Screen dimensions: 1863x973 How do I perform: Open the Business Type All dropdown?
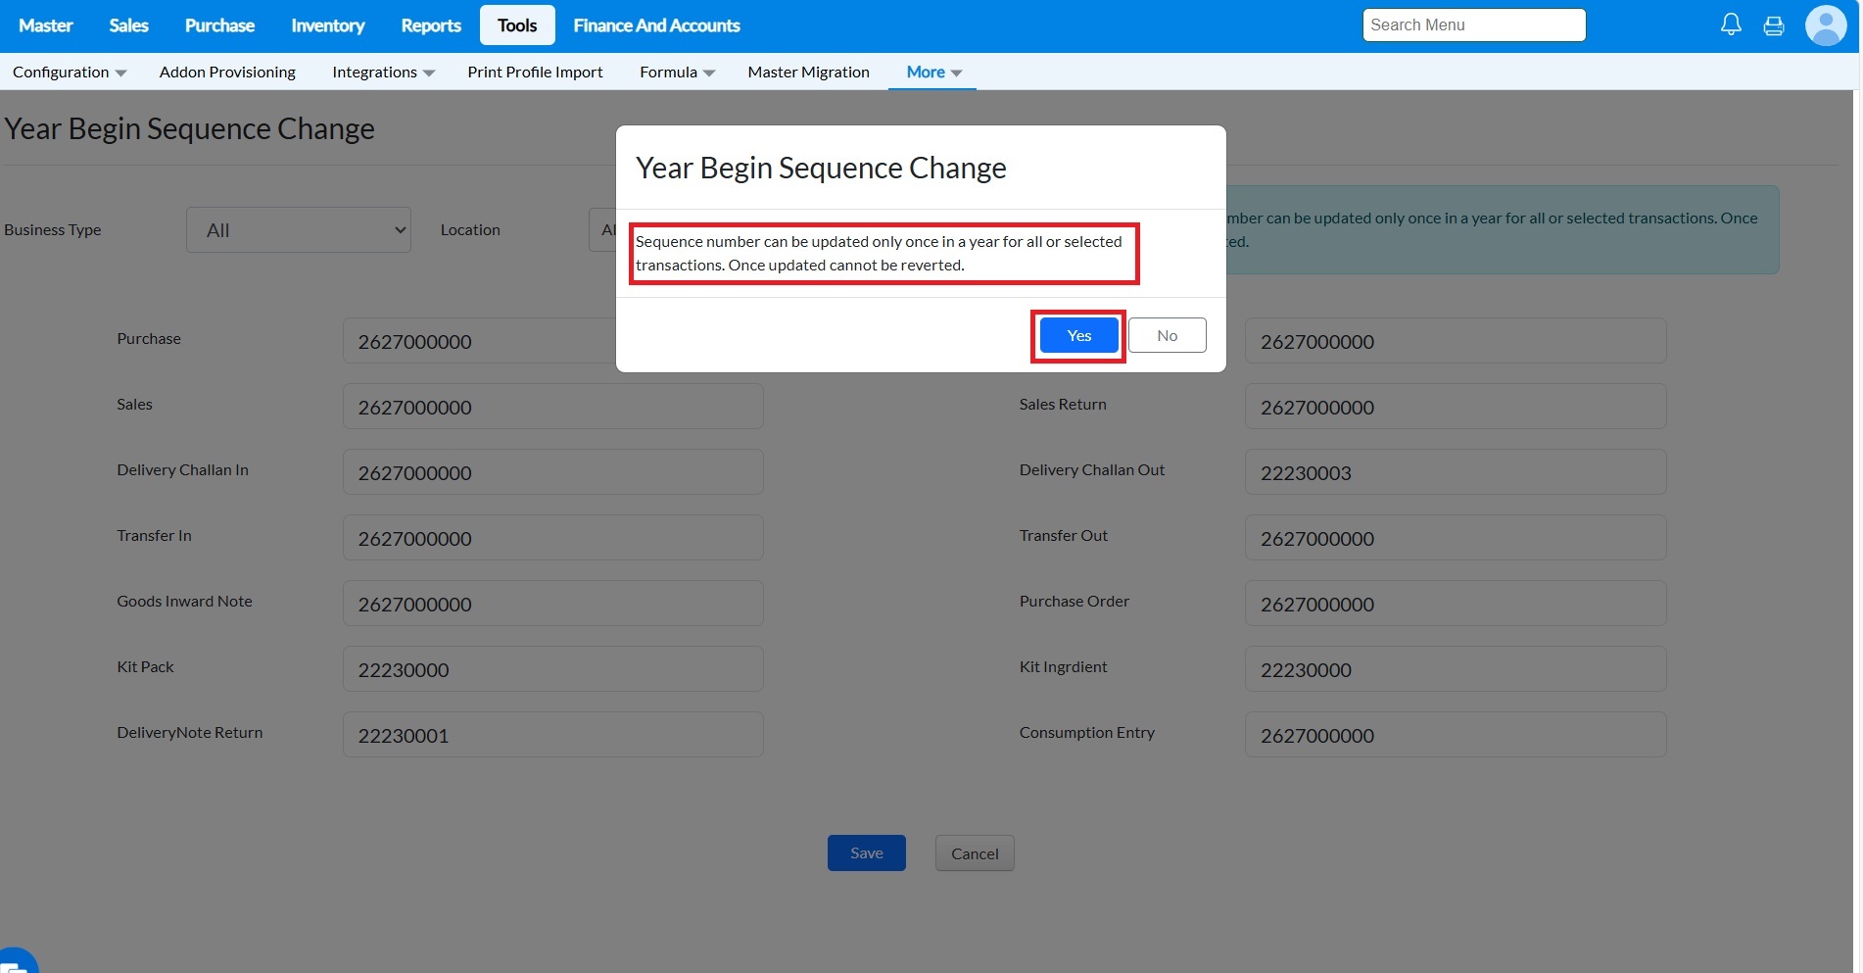pos(299,230)
